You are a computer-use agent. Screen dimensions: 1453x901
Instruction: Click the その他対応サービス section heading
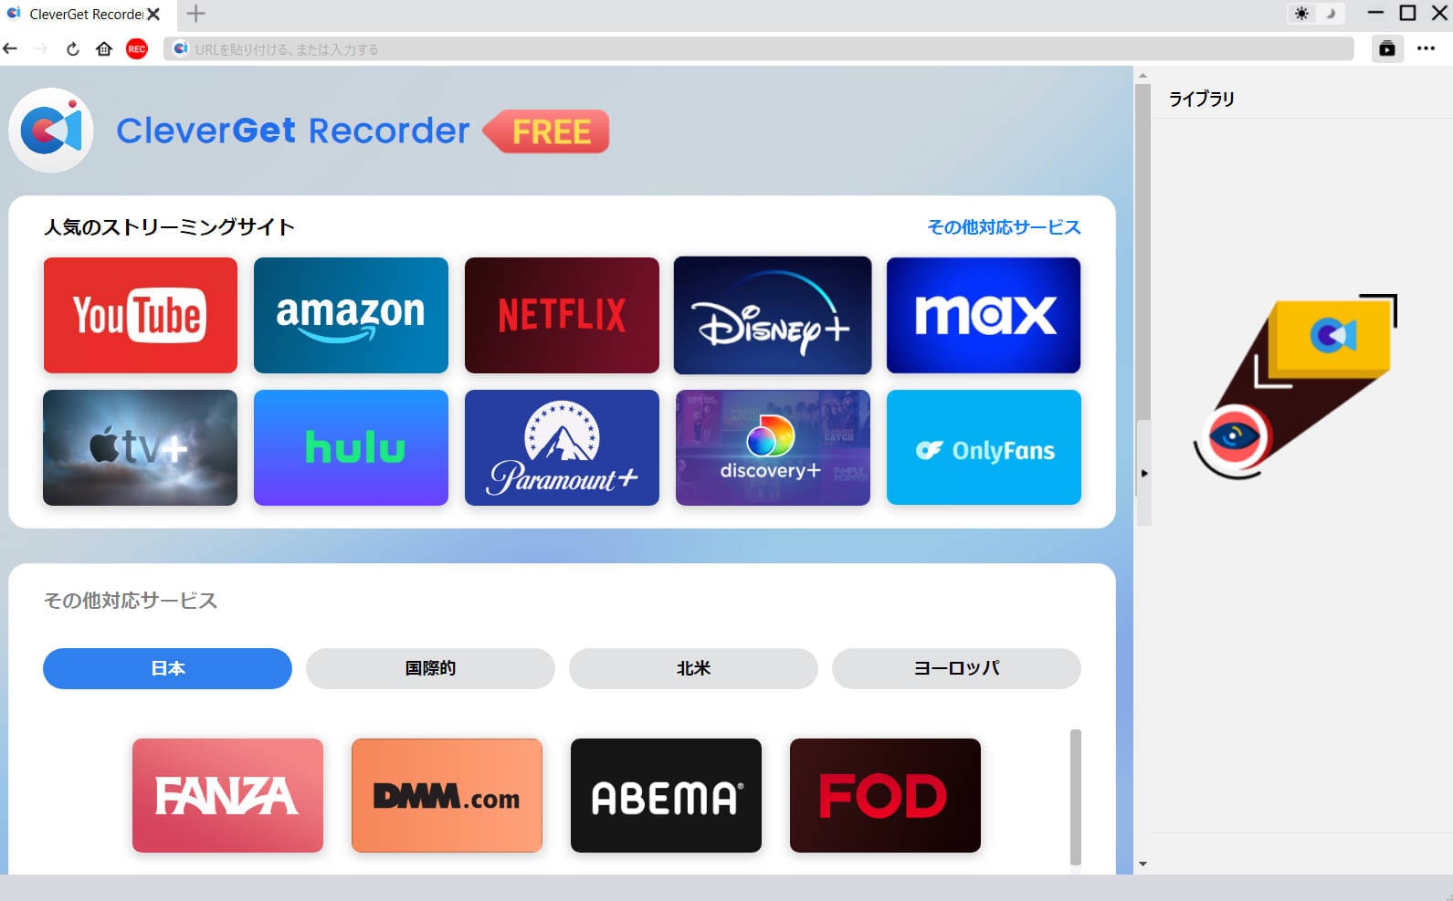131,601
